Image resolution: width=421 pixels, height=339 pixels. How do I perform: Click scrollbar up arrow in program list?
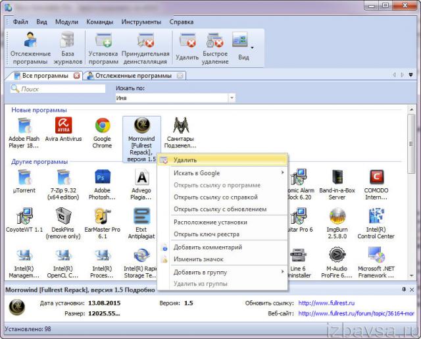411,109
